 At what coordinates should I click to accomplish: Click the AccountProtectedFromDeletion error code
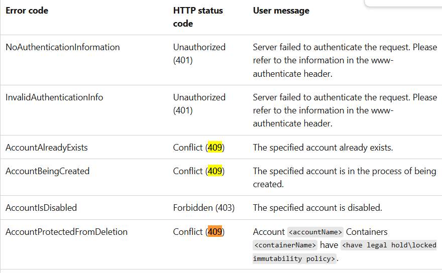[66, 231]
